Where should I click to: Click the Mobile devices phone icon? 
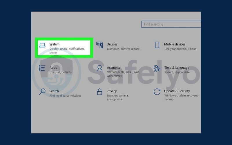click(x=157, y=45)
